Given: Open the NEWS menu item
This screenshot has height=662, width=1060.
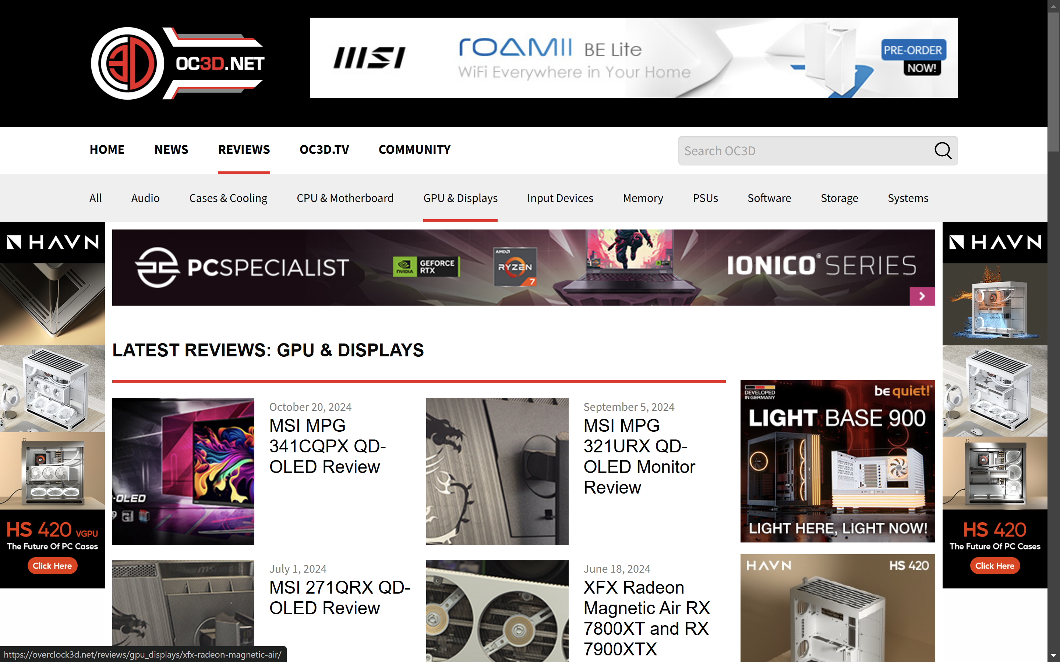Looking at the screenshot, I should click(x=171, y=150).
